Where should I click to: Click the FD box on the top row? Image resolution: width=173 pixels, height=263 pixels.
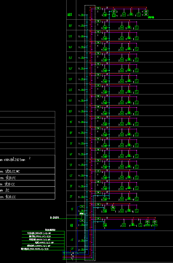coord(146,12)
